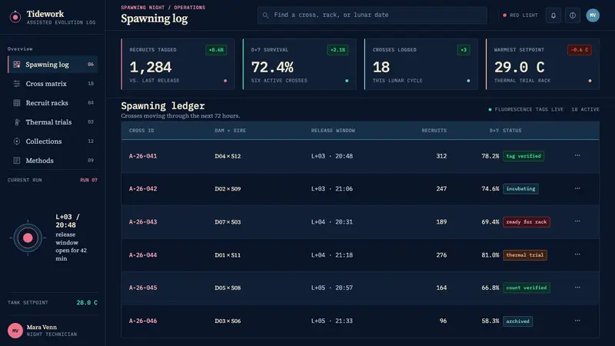Screen dimensions: 615x346
Task: Click tank setpoint value 28.0 C
Action: pos(87,303)
